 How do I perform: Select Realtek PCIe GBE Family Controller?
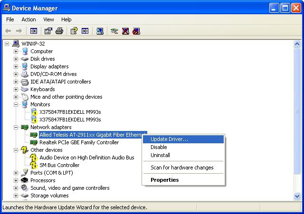point(79,142)
